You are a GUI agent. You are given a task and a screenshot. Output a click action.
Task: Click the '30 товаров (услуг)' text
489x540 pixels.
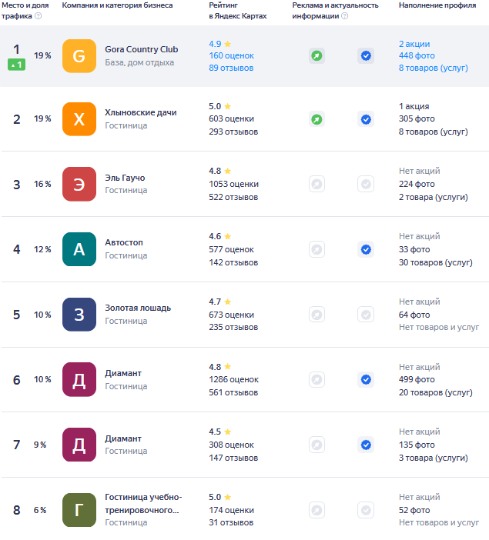[436, 262]
